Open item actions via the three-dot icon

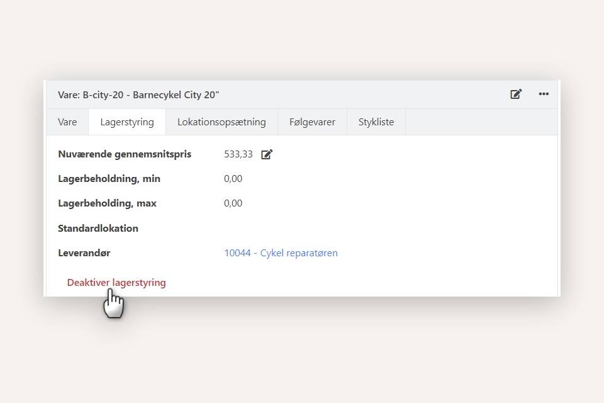pos(544,94)
